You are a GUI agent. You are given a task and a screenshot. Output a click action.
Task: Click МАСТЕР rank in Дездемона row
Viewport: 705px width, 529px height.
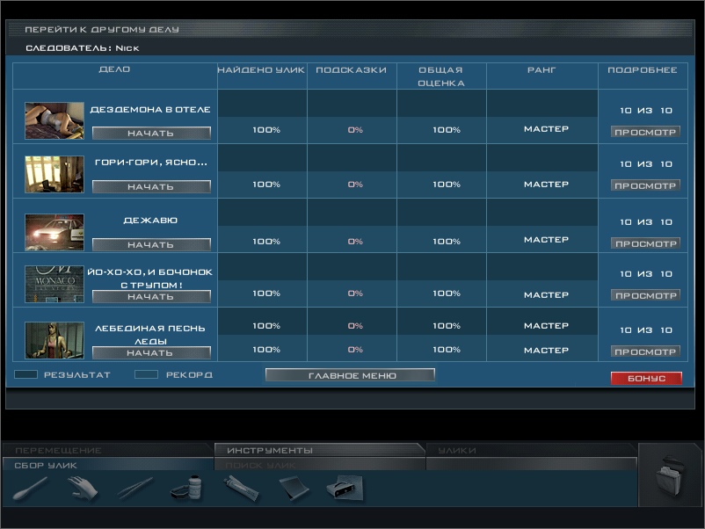[x=546, y=129]
